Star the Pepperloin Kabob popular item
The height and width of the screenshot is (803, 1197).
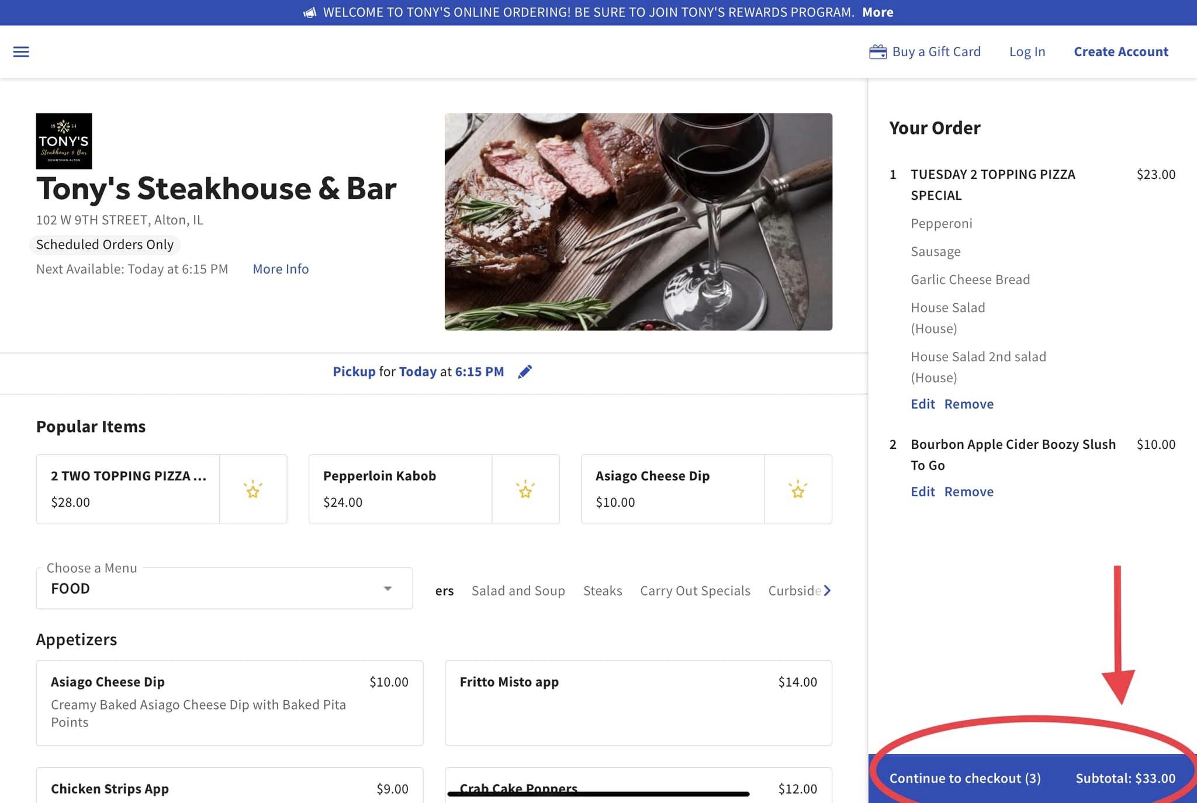[x=525, y=489]
